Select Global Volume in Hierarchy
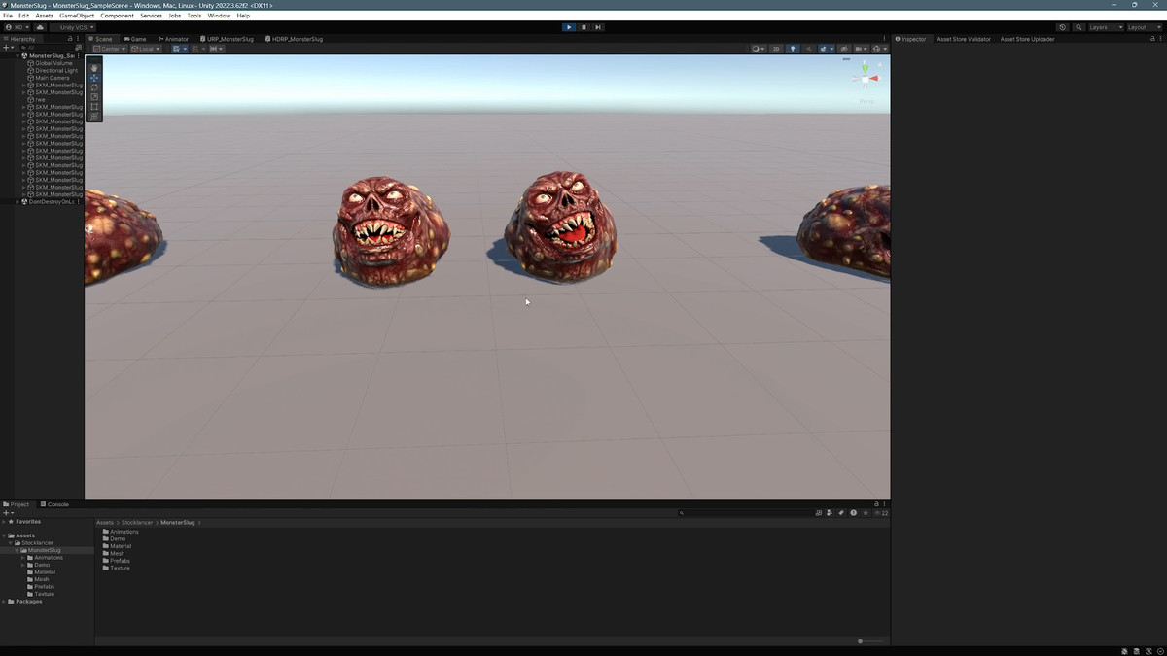Screen dimensions: 1167x656 pyautogui.click(x=53, y=63)
